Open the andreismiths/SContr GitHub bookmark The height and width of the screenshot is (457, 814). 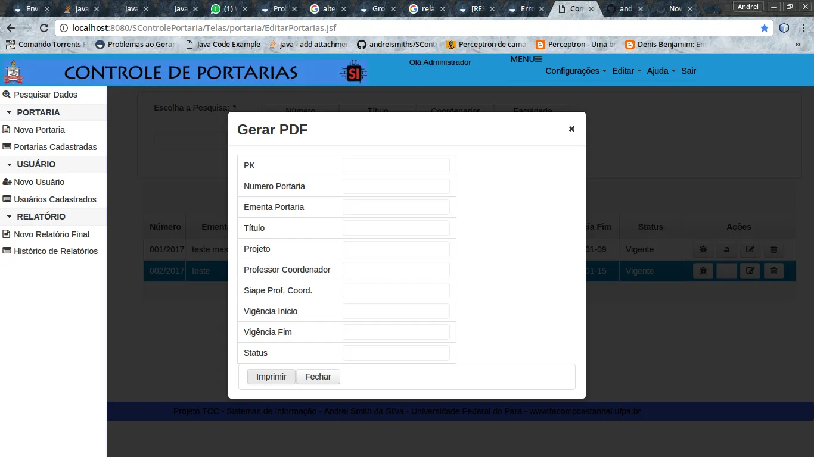[397, 45]
